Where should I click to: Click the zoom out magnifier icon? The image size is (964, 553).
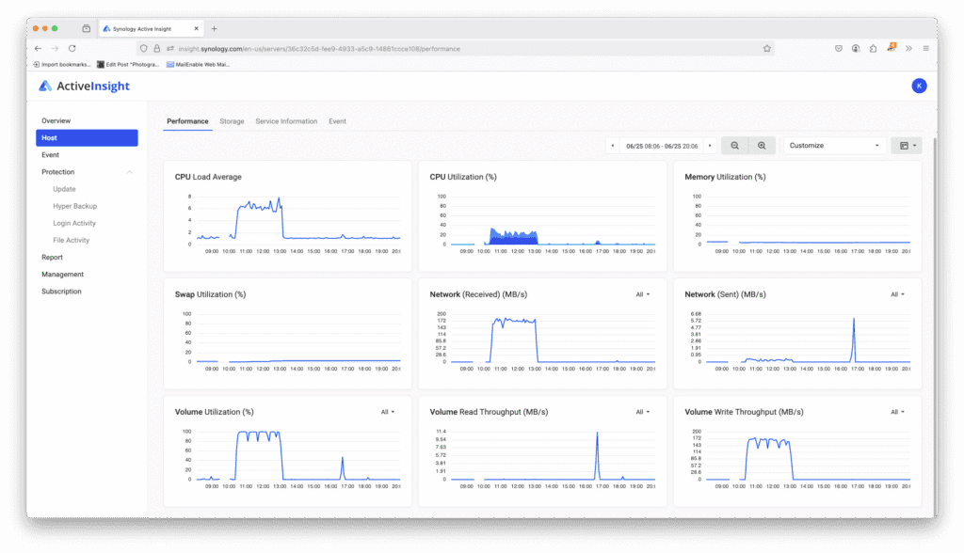(735, 146)
